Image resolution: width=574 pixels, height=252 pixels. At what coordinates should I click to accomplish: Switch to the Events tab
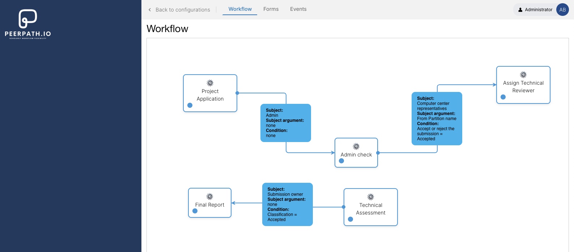click(x=298, y=9)
